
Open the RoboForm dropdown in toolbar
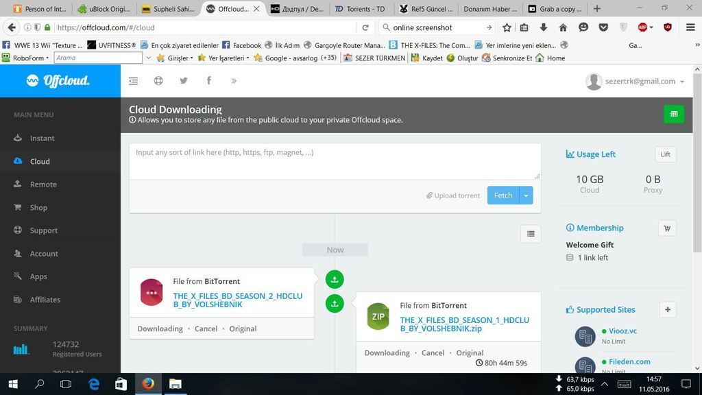pyautogui.click(x=25, y=58)
